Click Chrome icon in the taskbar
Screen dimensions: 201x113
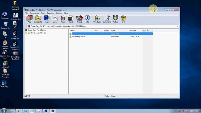(x=19, y=111)
